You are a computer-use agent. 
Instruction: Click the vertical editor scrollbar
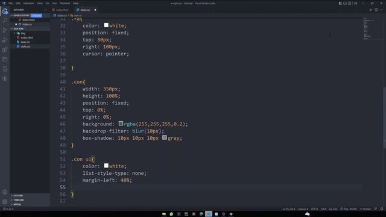pyautogui.click(x=384, y=118)
